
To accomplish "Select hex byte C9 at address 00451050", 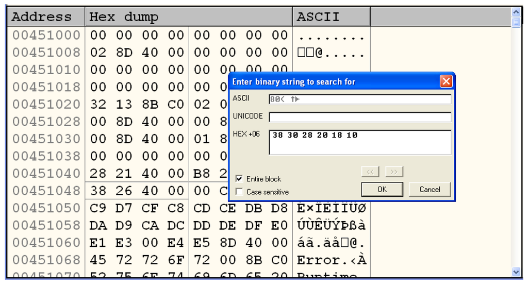I will click(x=98, y=208).
